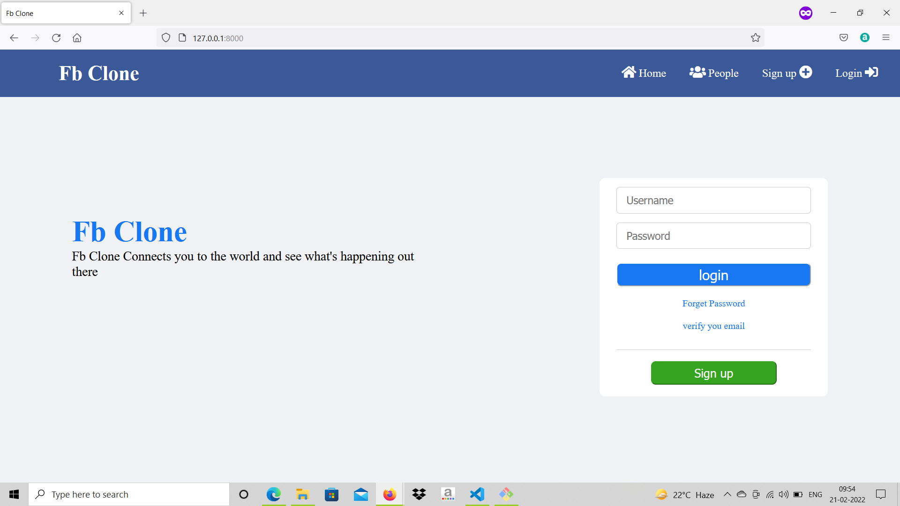
Task: Open the Forget Password link
Action: coord(713,304)
